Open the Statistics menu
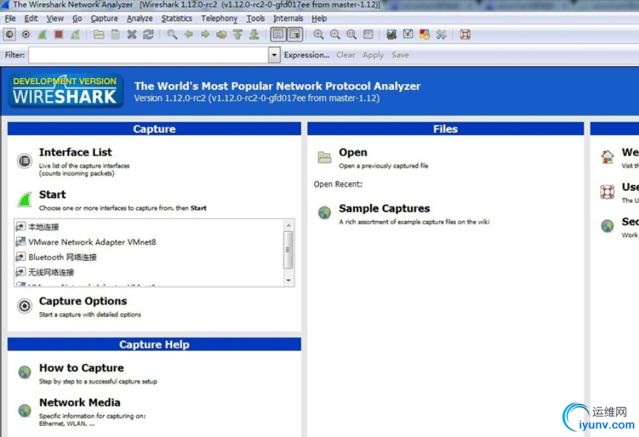The height and width of the screenshot is (437, 639). pyautogui.click(x=176, y=19)
